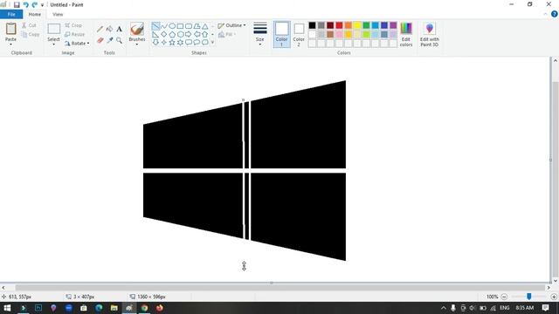Click the zoom slider handle
The image size is (559, 314).
[x=529, y=297]
